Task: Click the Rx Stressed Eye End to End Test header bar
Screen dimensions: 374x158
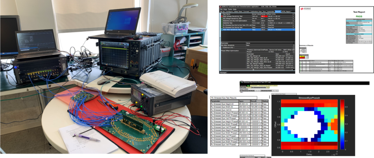Action: click(304, 83)
